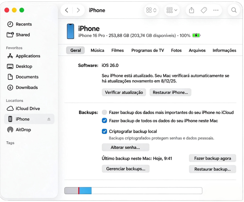This screenshot has width=244, height=202.
Task: Switch to the Filmes tab
Action: (117, 50)
